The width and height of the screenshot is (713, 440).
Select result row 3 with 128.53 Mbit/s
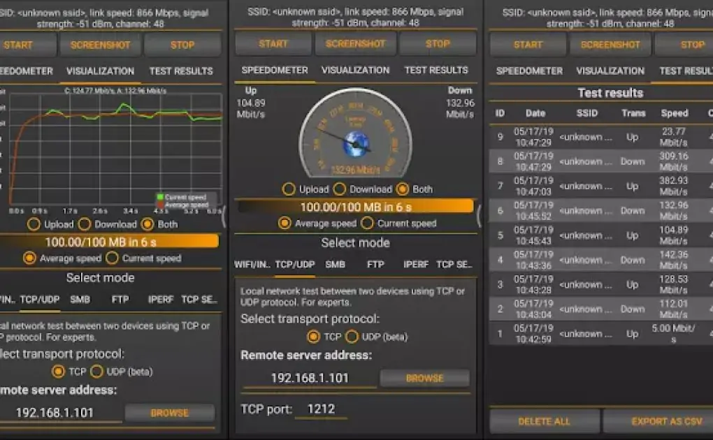click(601, 284)
